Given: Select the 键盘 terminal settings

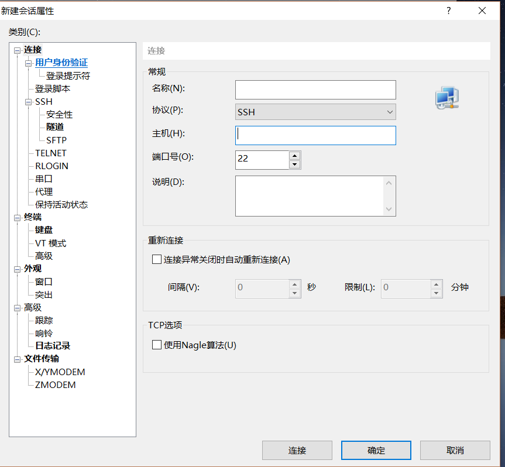Looking at the screenshot, I should (x=43, y=229).
